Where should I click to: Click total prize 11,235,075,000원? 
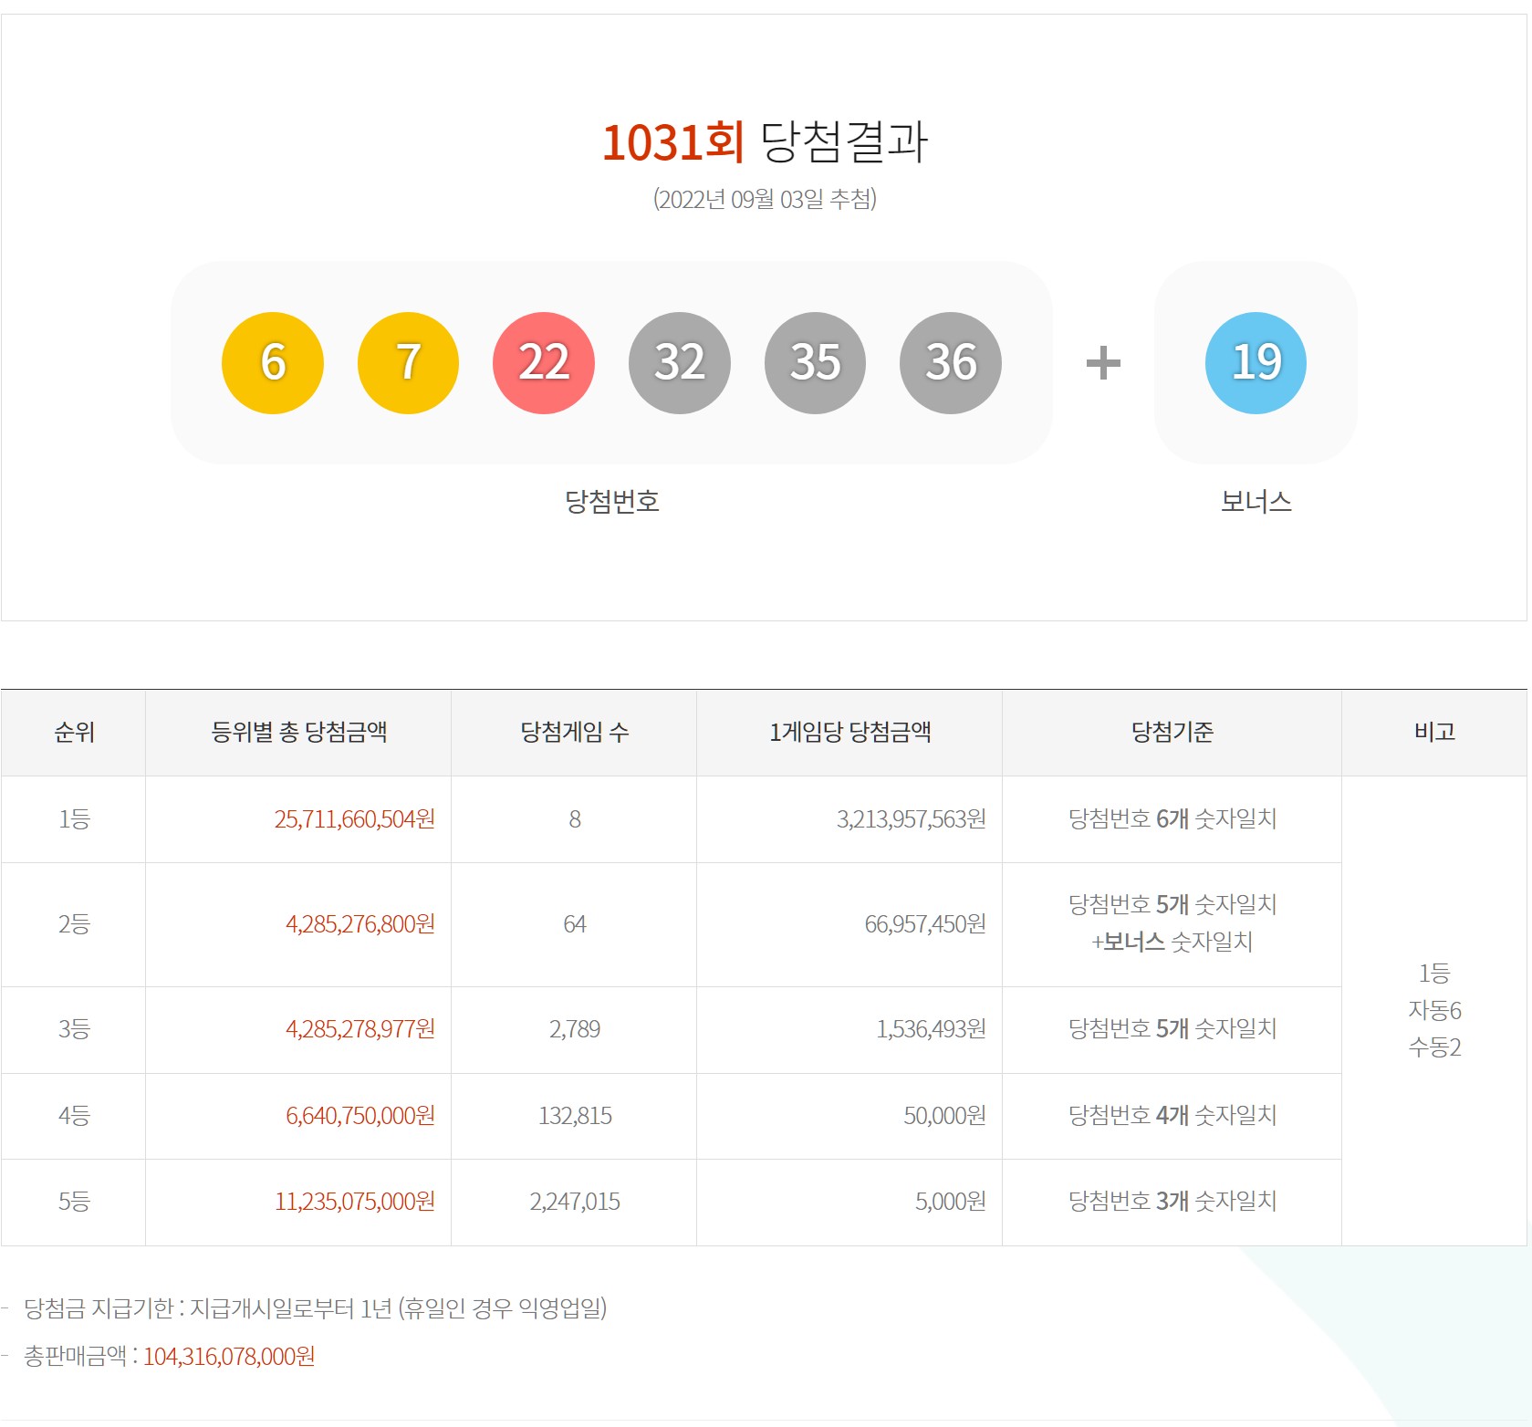pyautogui.click(x=355, y=1202)
